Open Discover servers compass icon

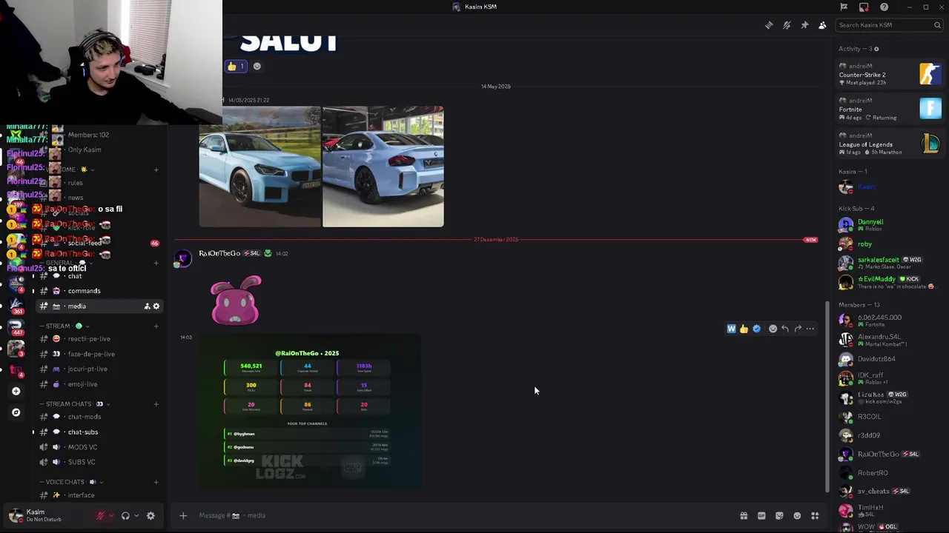coord(16,412)
